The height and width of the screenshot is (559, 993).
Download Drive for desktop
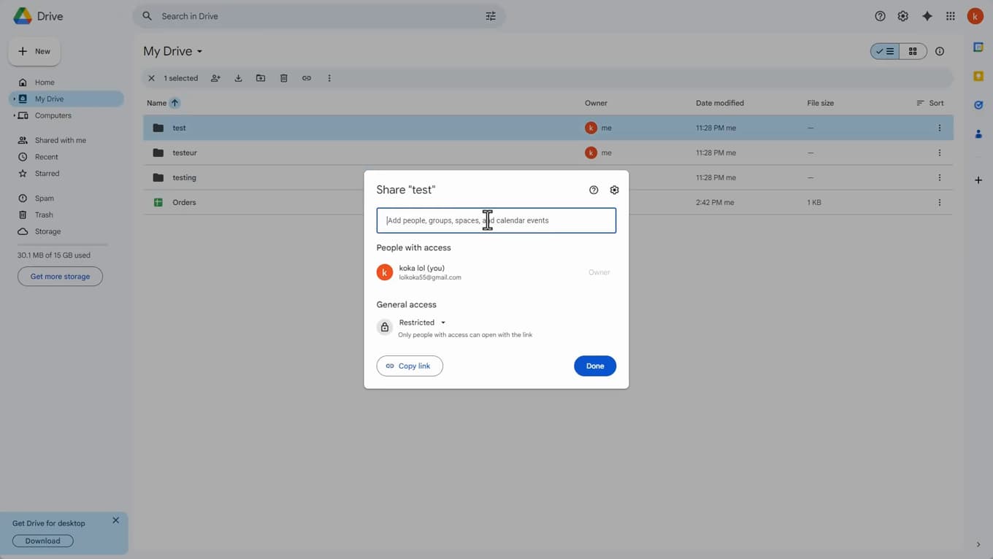point(43,541)
